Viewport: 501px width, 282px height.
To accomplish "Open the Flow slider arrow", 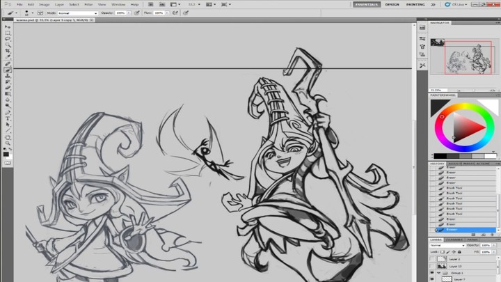I will [167, 13].
